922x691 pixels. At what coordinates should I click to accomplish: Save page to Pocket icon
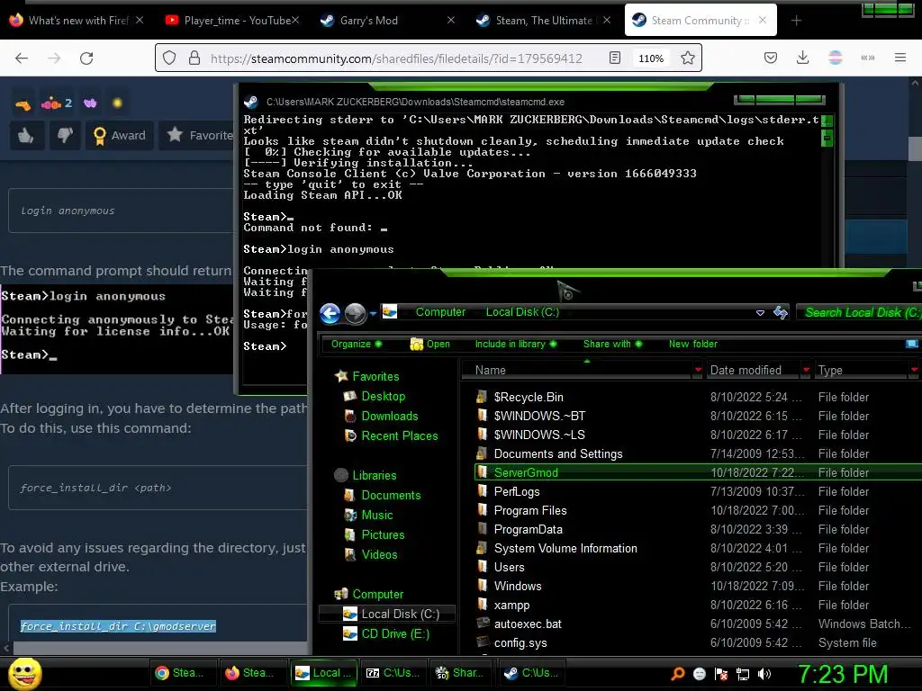click(771, 58)
